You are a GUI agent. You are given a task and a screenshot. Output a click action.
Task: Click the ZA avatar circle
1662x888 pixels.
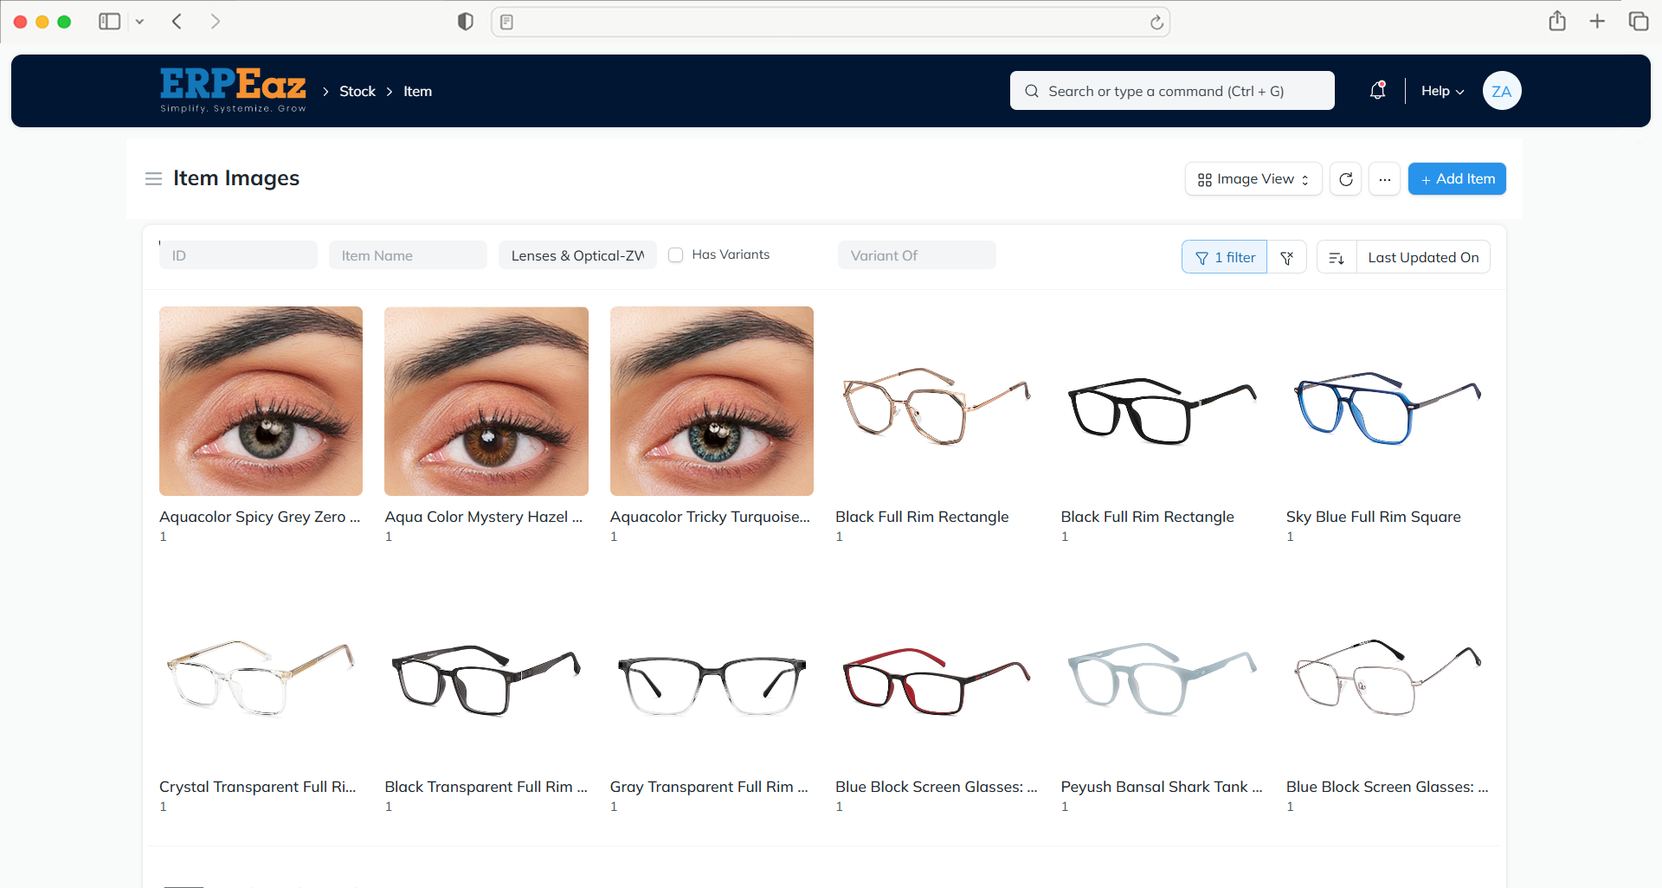tap(1502, 90)
